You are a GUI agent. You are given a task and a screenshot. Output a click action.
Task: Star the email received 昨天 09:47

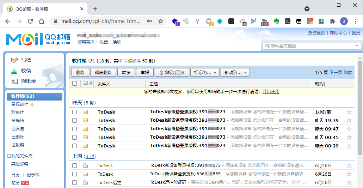point(349,129)
